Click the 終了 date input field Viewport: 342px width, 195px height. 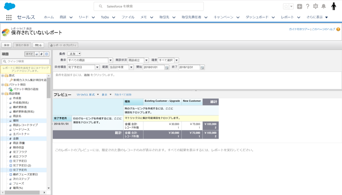click(189, 68)
